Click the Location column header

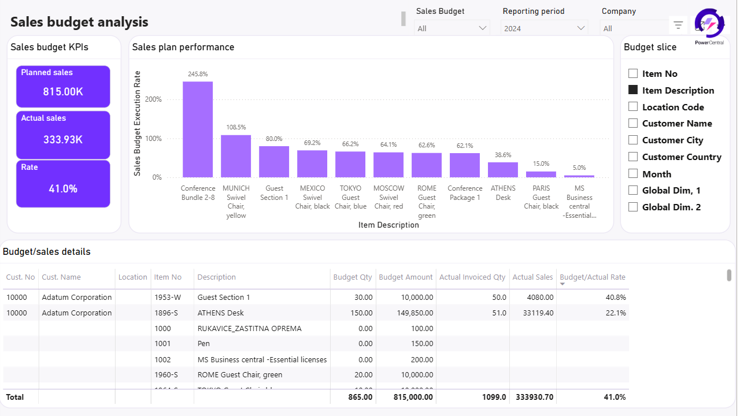pos(133,277)
